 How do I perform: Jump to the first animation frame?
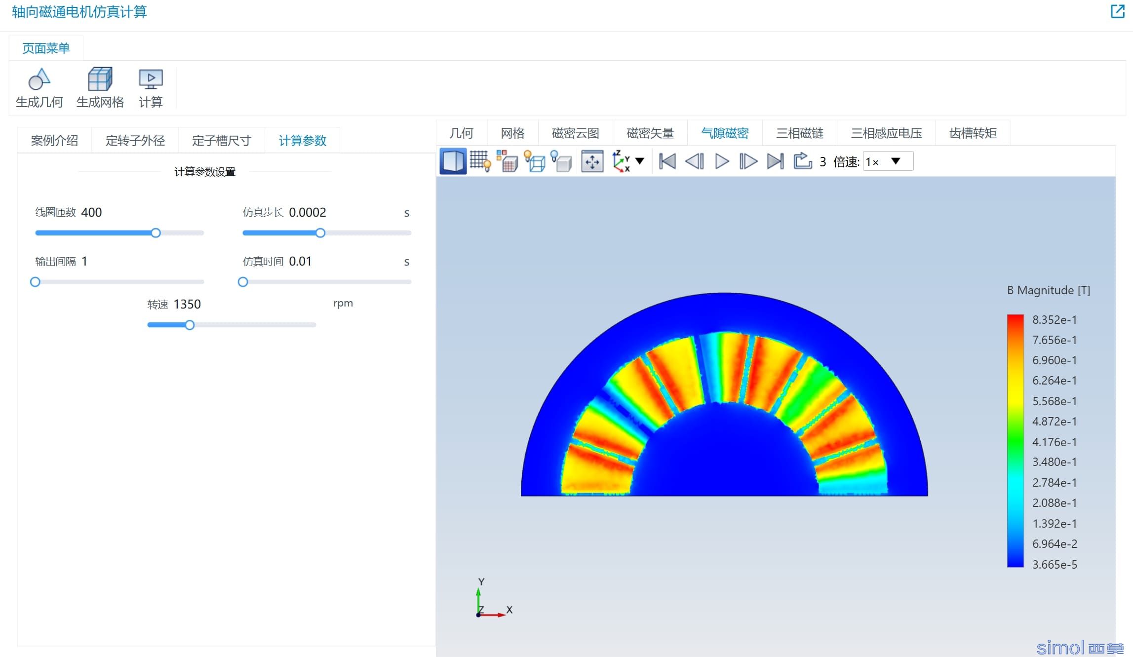coord(667,161)
